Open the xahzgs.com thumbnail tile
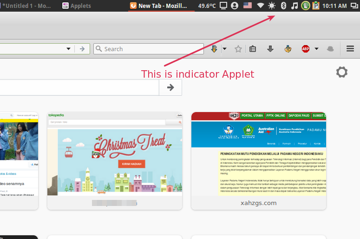360x239 pixels. point(259,161)
